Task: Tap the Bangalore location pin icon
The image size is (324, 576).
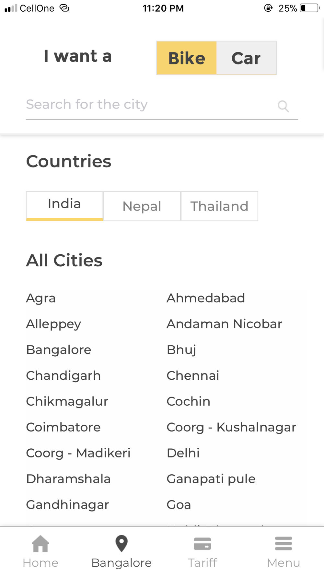Action: (121, 544)
